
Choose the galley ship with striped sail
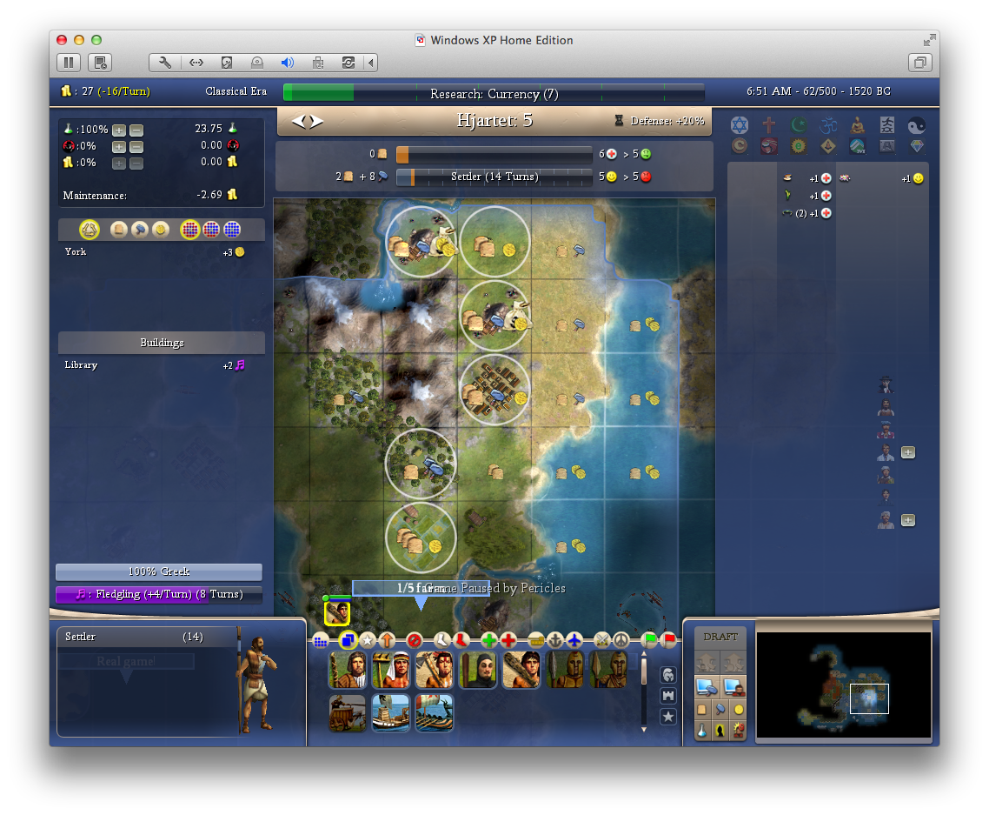(434, 713)
